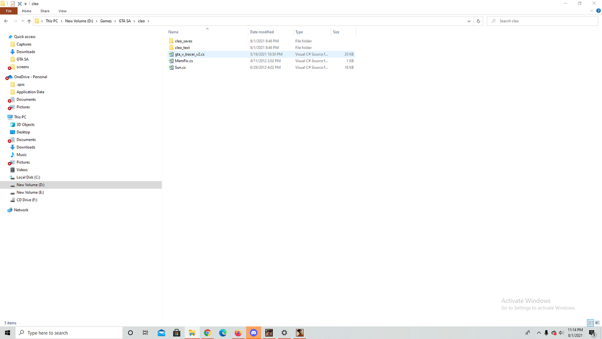Select Local Disk (C:)
602x339 pixels.
tap(28, 177)
